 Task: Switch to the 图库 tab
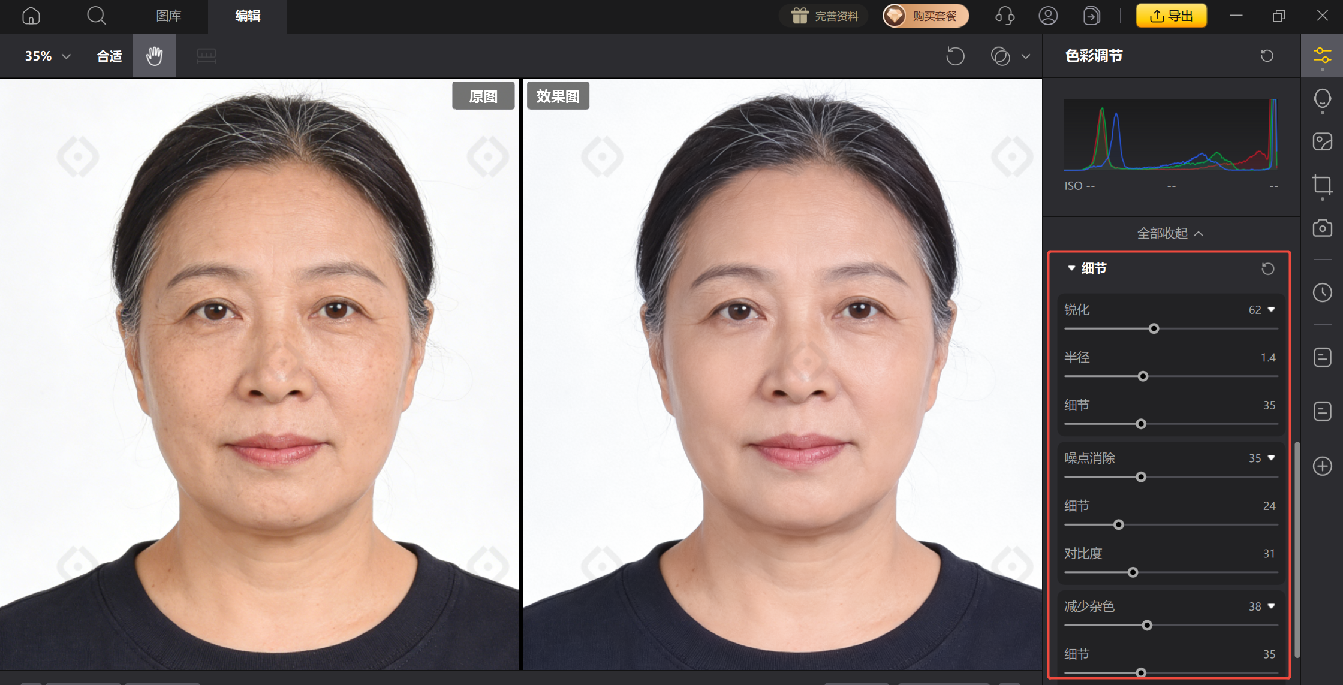pyautogui.click(x=168, y=16)
